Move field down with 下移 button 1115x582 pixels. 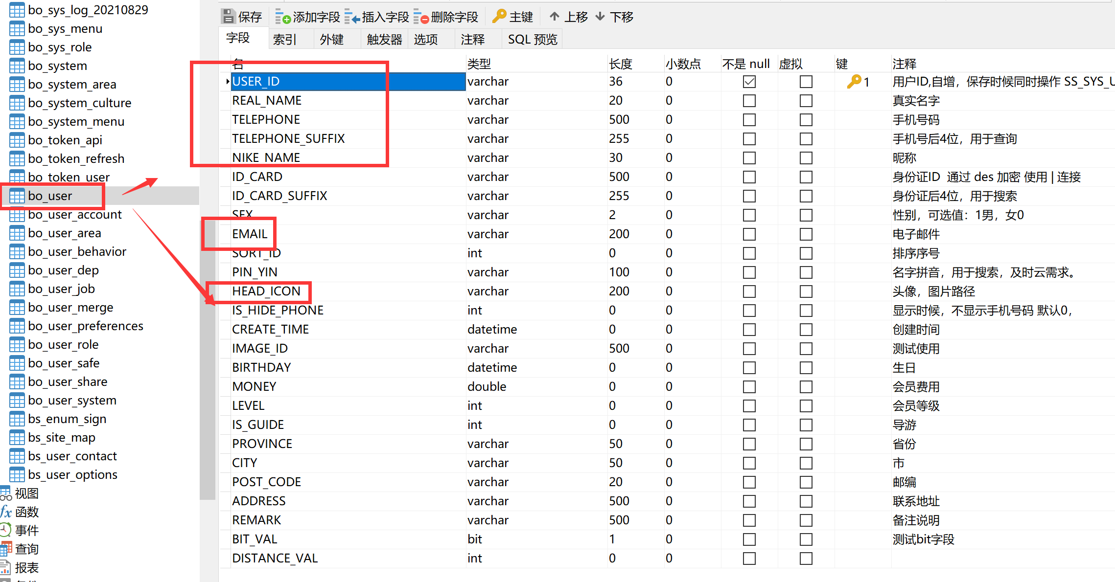coord(614,17)
